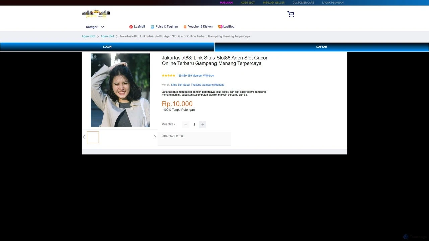Image resolution: width=429 pixels, height=241 pixels.
Task: Go to LazMall link
Action: (139, 27)
